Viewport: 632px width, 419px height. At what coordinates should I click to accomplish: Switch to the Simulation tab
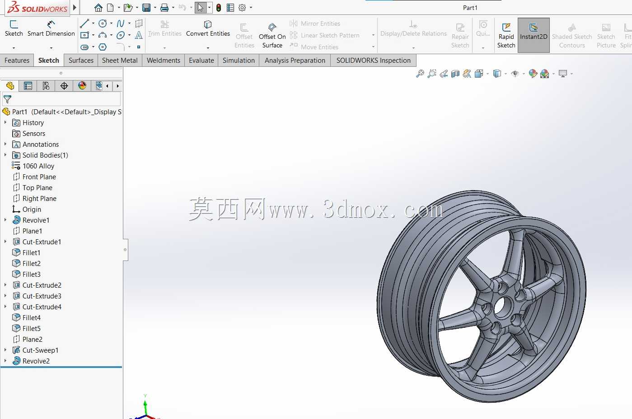click(x=239, y=61)
